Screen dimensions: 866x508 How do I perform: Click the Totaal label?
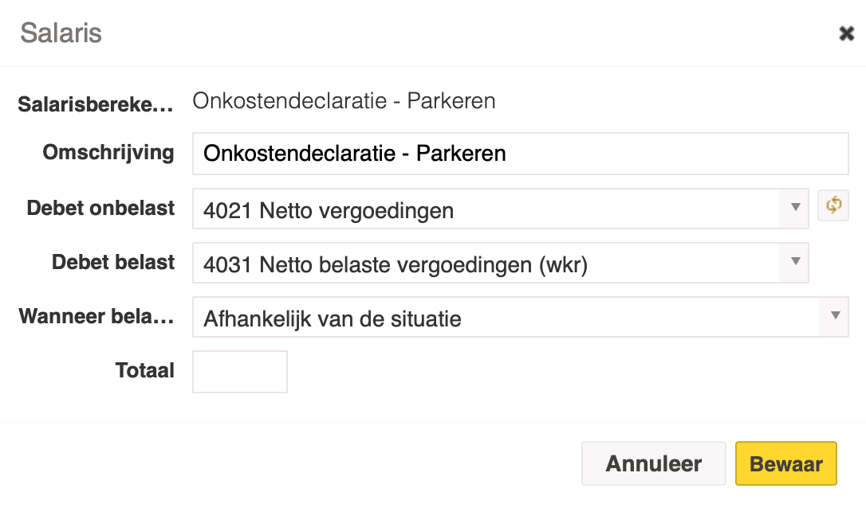[144, 370]
